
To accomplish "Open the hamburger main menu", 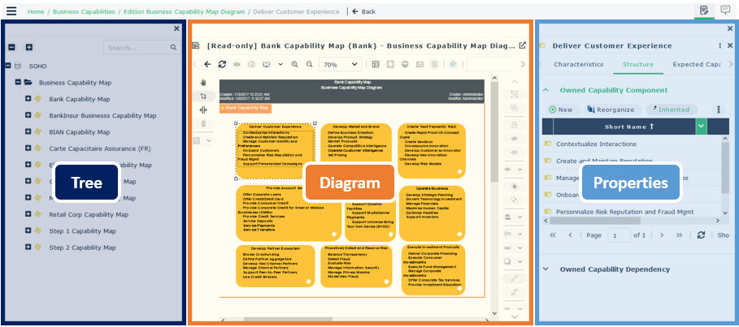I will pos(11,11).
